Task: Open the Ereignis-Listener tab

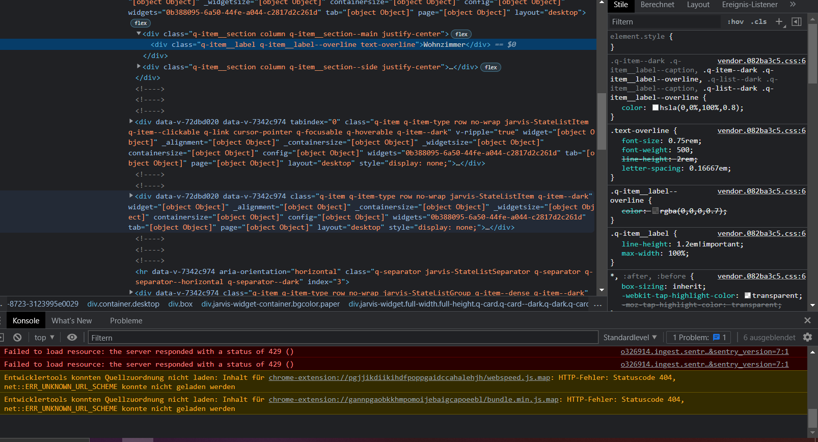Action: tap(750, 5)
